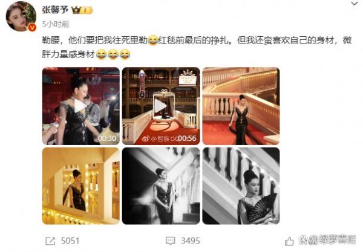Expand the post options chevron menu
Viewport: 363px width, 252px height.
tap(355, 4)
